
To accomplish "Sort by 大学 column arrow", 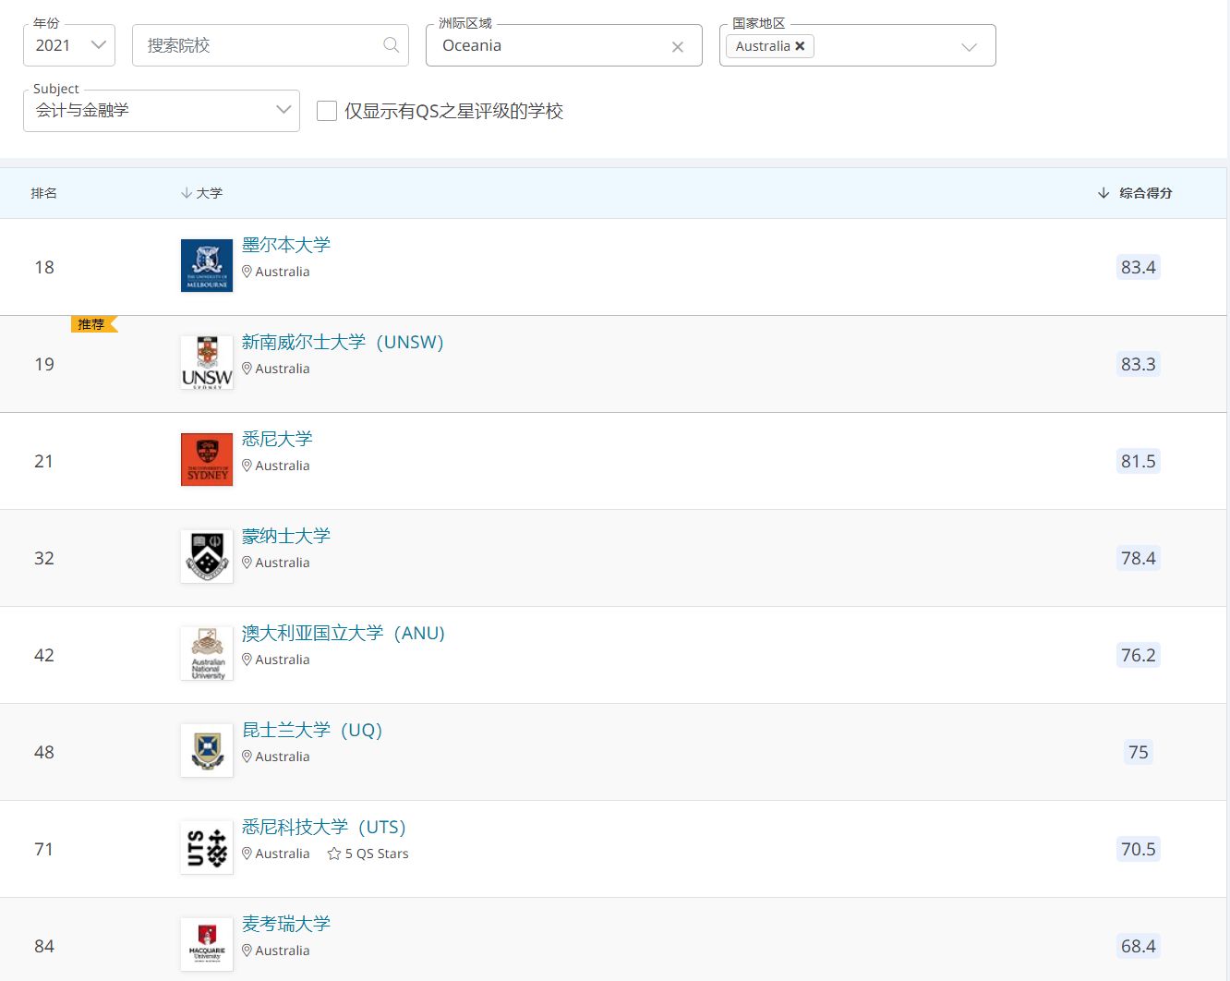I will point(187,193).
